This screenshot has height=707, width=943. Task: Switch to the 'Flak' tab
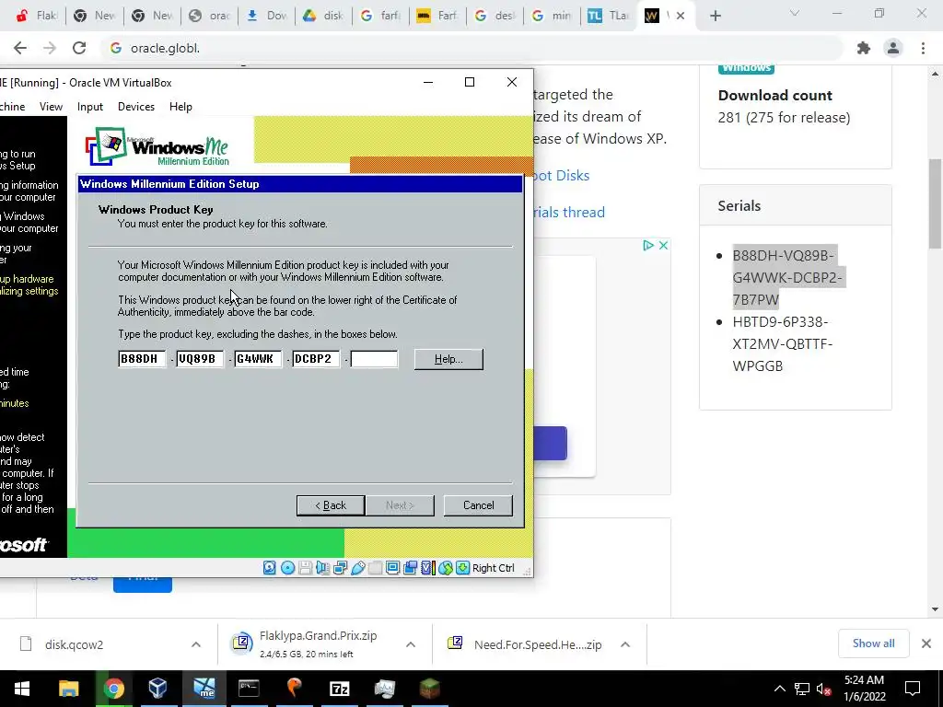(38, 17)
